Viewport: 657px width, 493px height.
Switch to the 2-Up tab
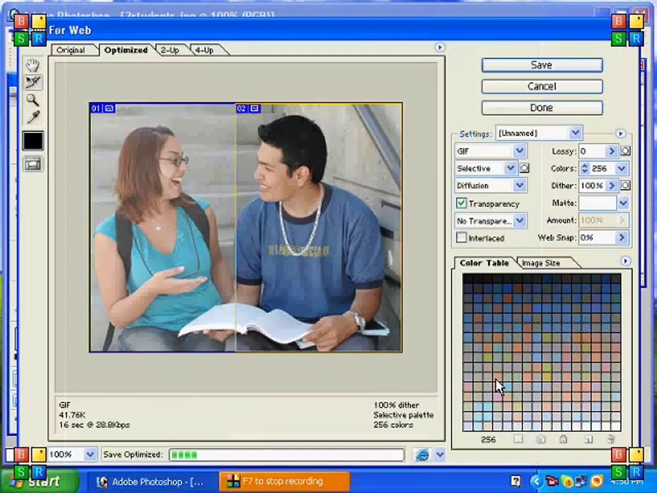pyautogui.click(x=170, y=50)
